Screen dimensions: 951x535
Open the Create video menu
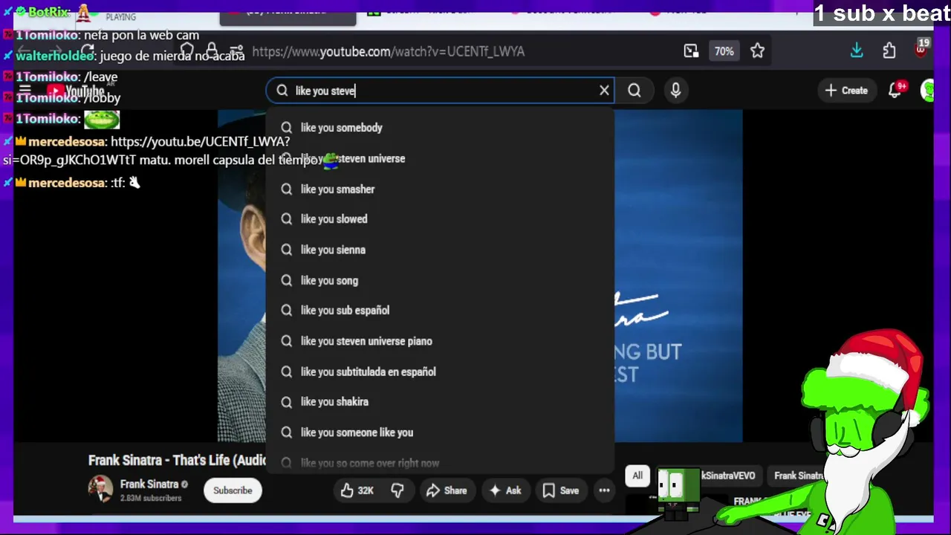point(846,91)
